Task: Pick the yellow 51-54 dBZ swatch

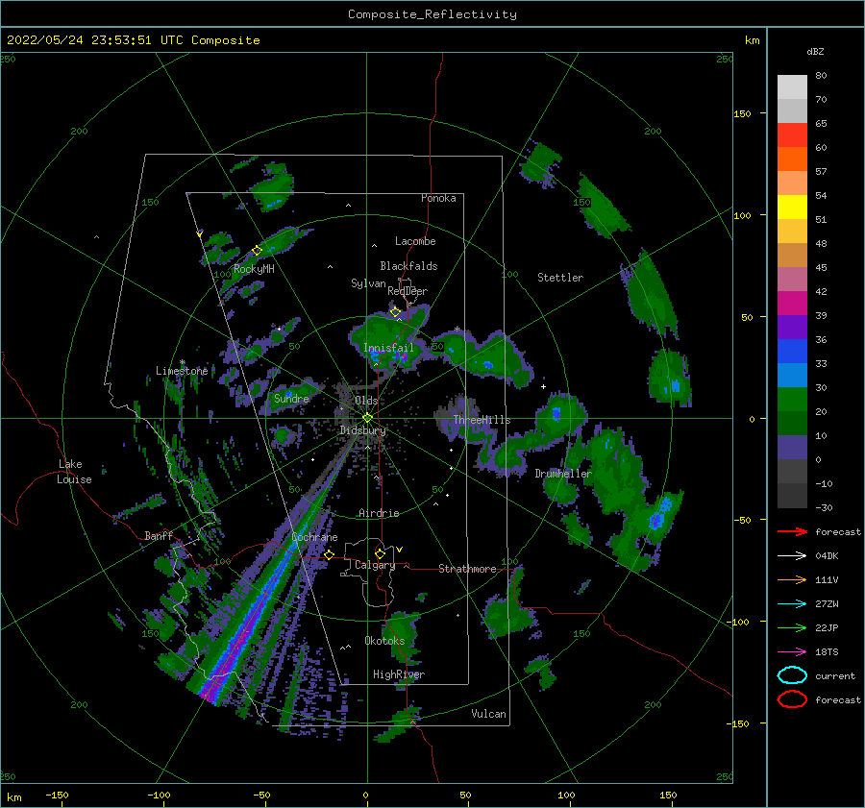Action: (792, 207)
